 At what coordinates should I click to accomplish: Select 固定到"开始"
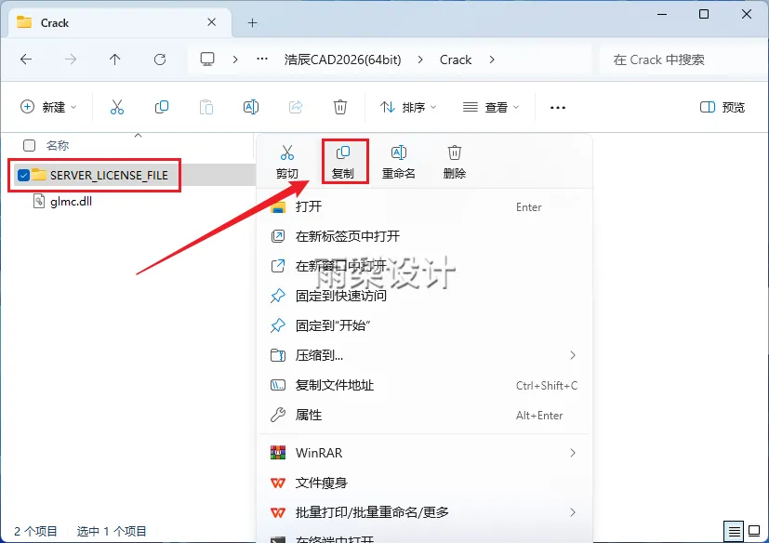pos(424,325)
